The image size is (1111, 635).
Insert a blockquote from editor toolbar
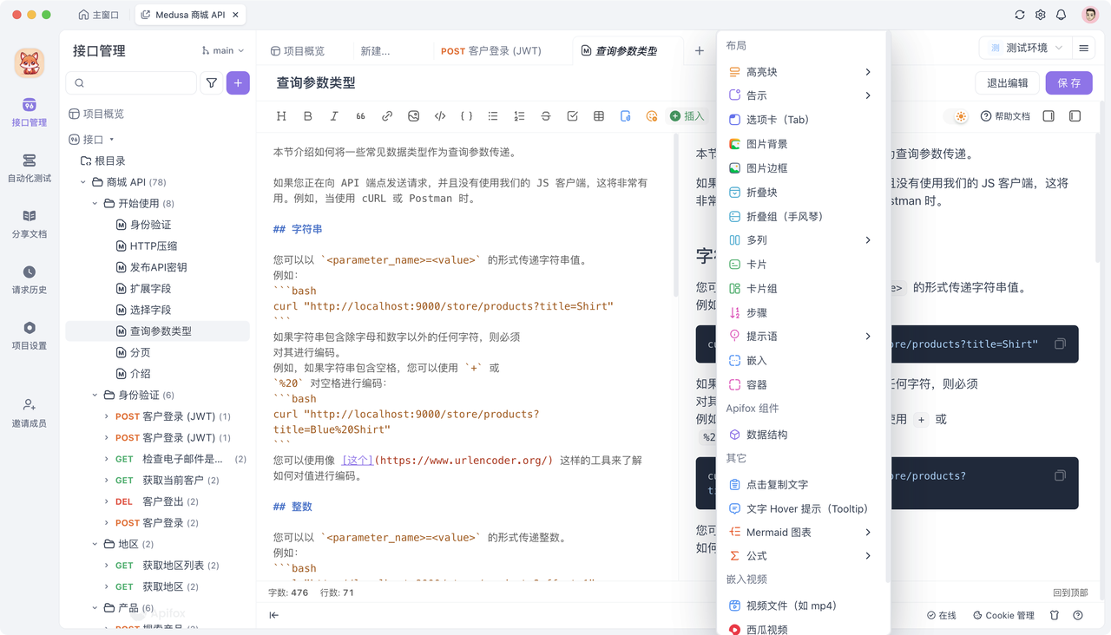pyautogui.click(x=360, y=116)
